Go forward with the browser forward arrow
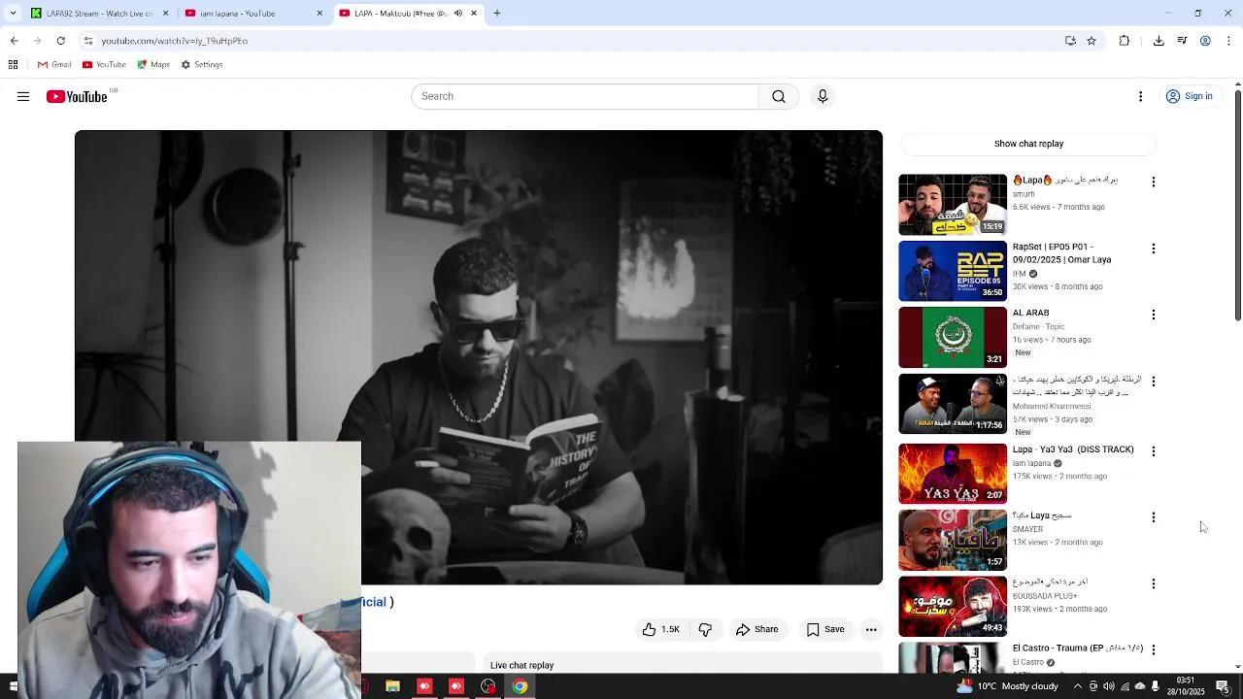Viewport: 1243px width, 699px height. 37,41
